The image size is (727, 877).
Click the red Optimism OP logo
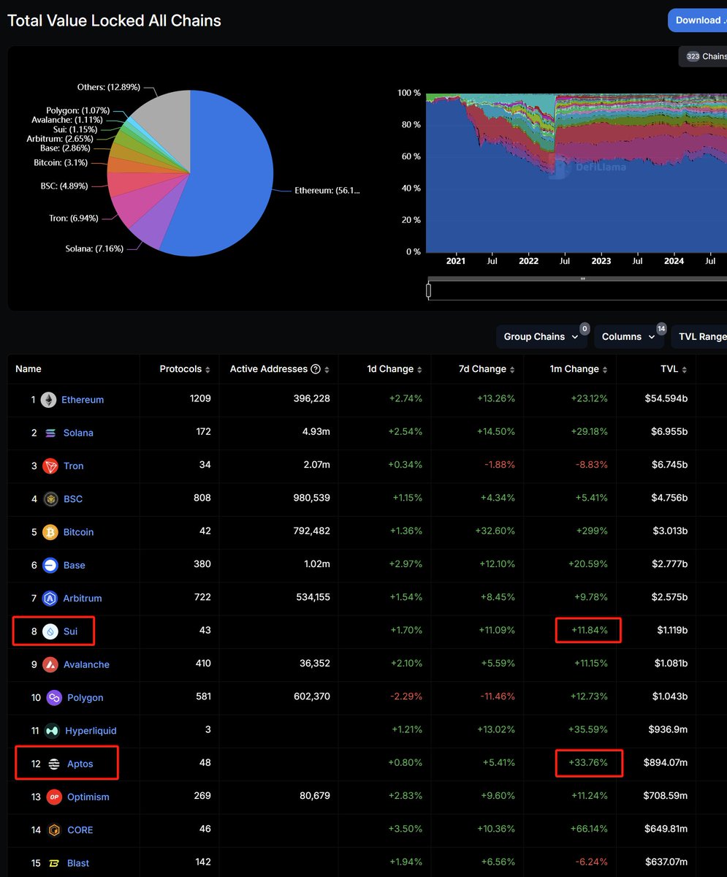point(54,797)
